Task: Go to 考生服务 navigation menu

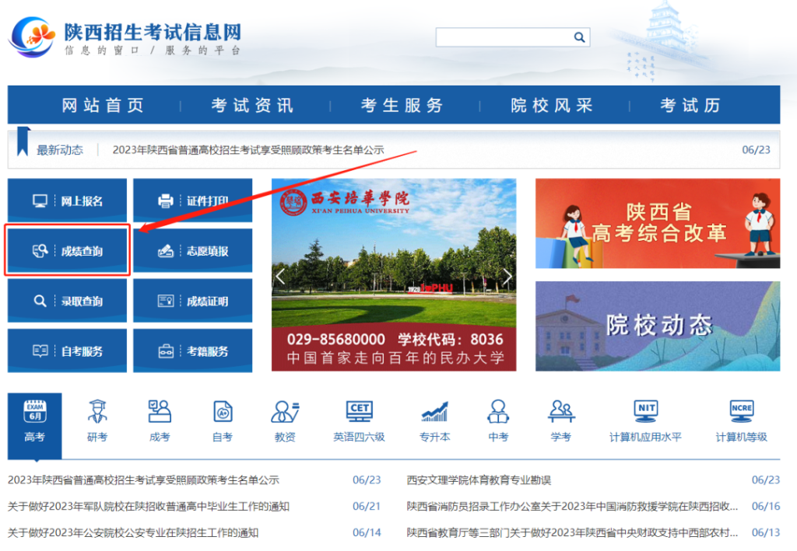Action: [x=402, y=106]
